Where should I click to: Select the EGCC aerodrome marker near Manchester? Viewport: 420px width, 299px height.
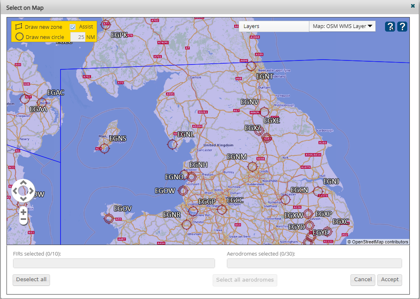point(222,209)
